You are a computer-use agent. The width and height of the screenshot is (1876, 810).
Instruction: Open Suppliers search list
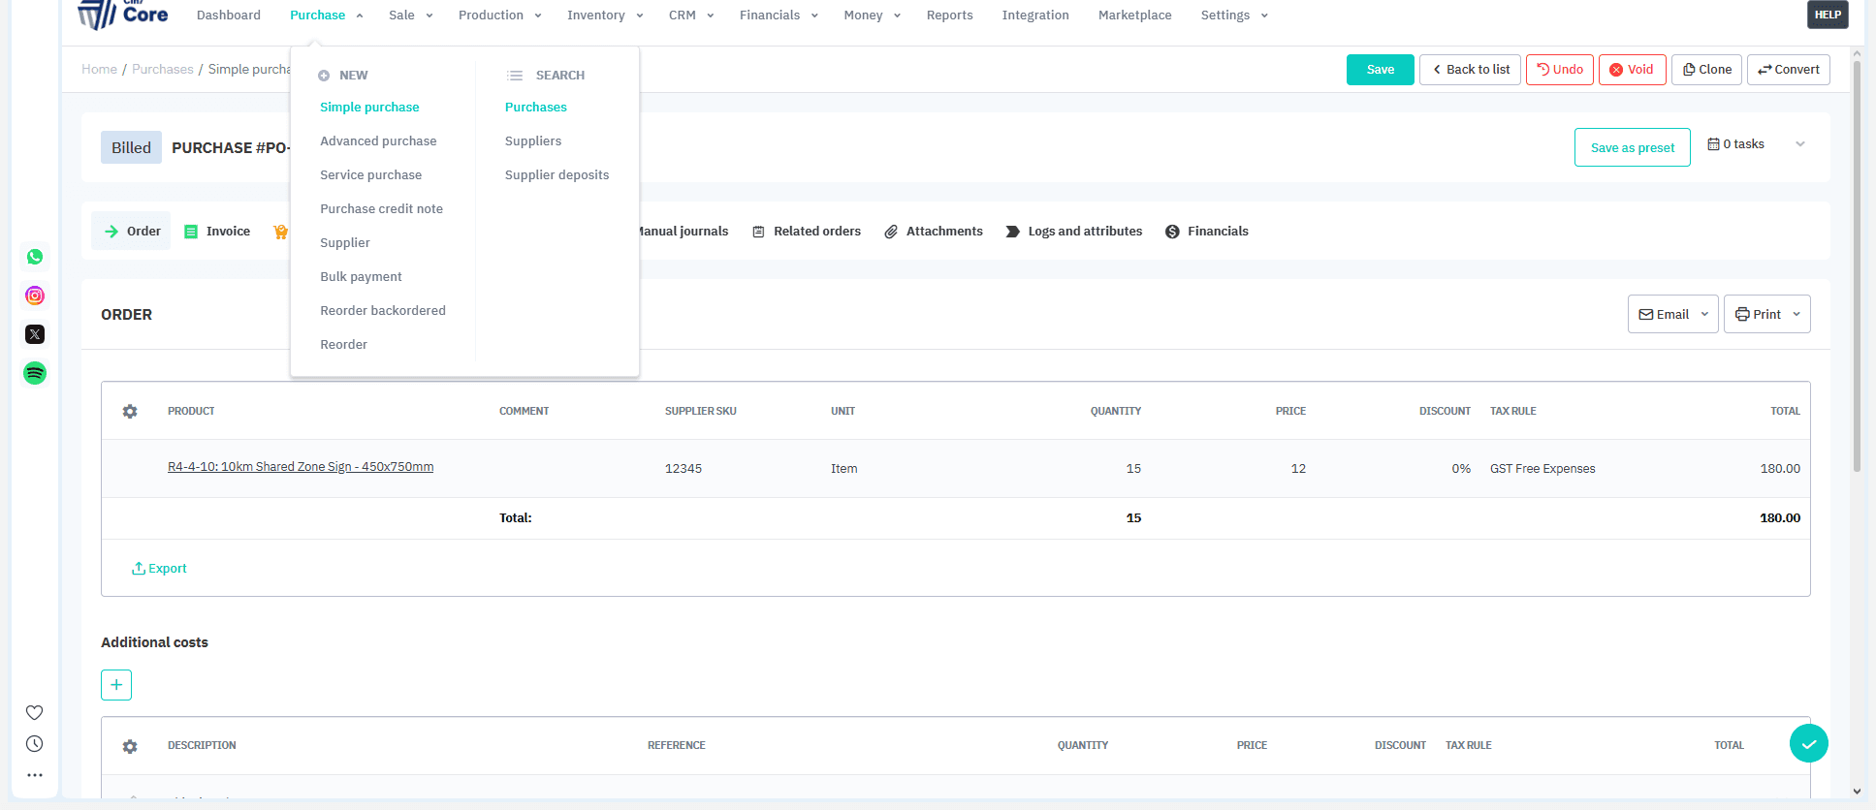[x=532, y=141]
